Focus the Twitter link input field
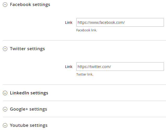 coord(120,66)
